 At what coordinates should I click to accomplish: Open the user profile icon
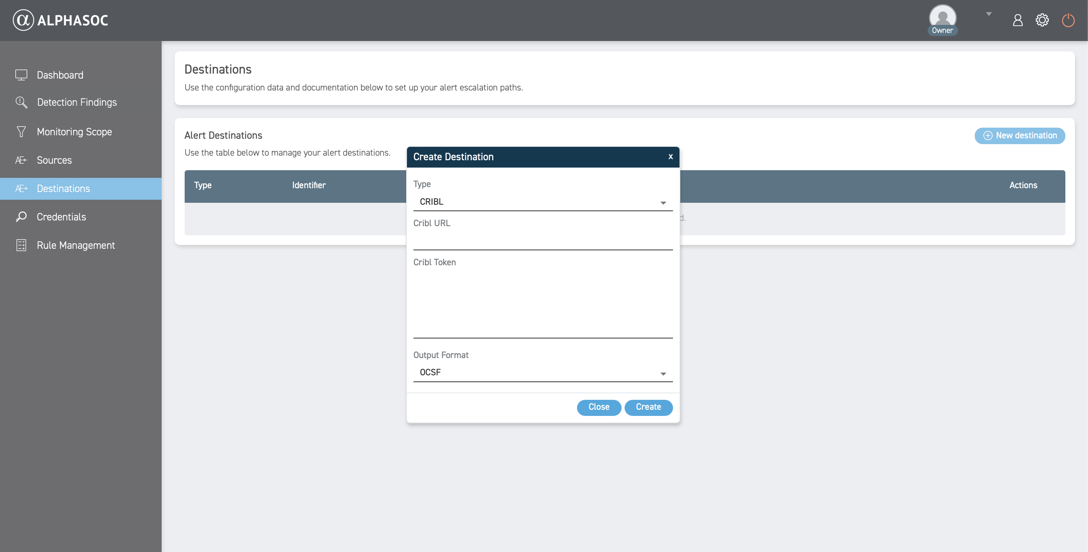coord(1017,20)
